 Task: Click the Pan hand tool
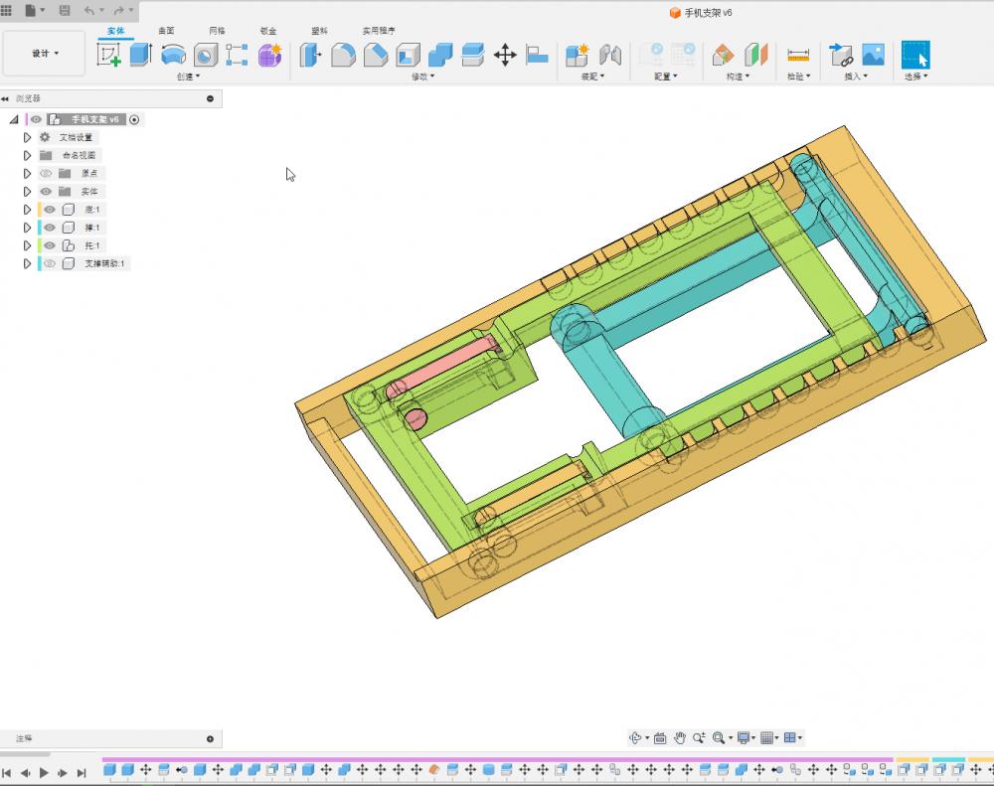click(680, 738)
